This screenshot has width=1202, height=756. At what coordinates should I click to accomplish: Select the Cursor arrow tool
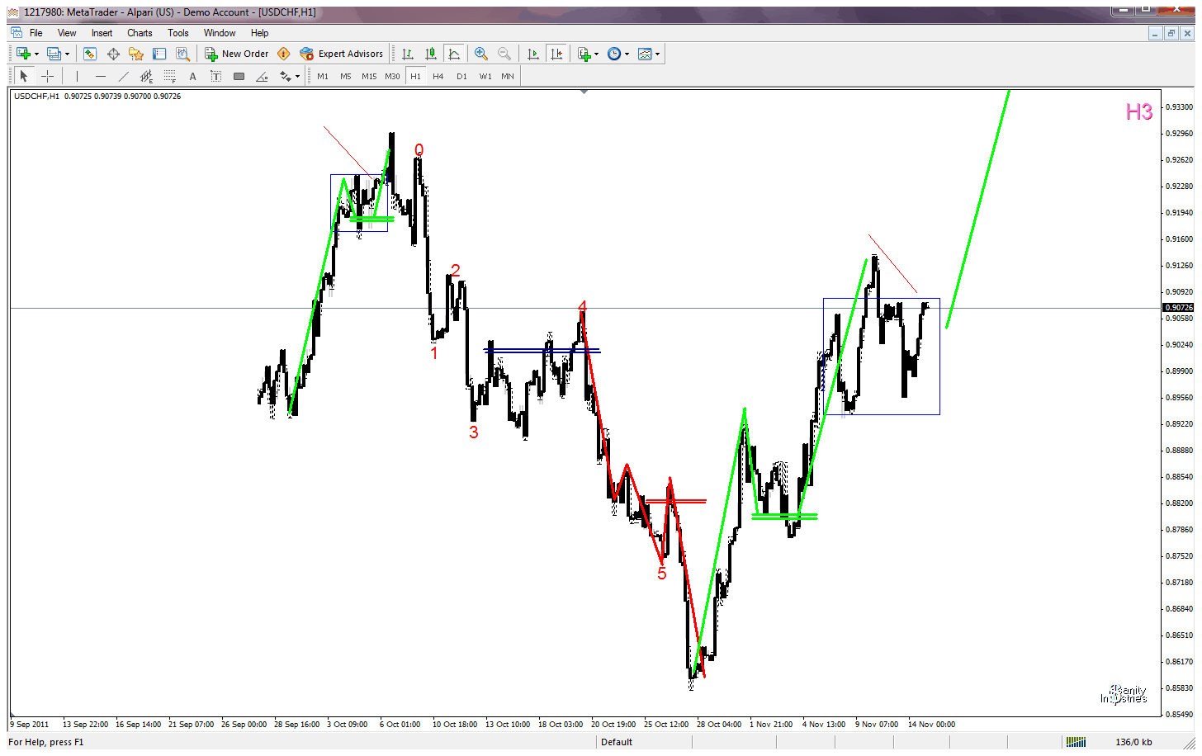[x=24, y=76]
